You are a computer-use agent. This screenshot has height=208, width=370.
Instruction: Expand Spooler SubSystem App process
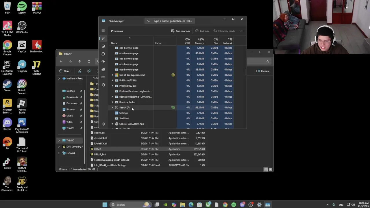point(112,124)
